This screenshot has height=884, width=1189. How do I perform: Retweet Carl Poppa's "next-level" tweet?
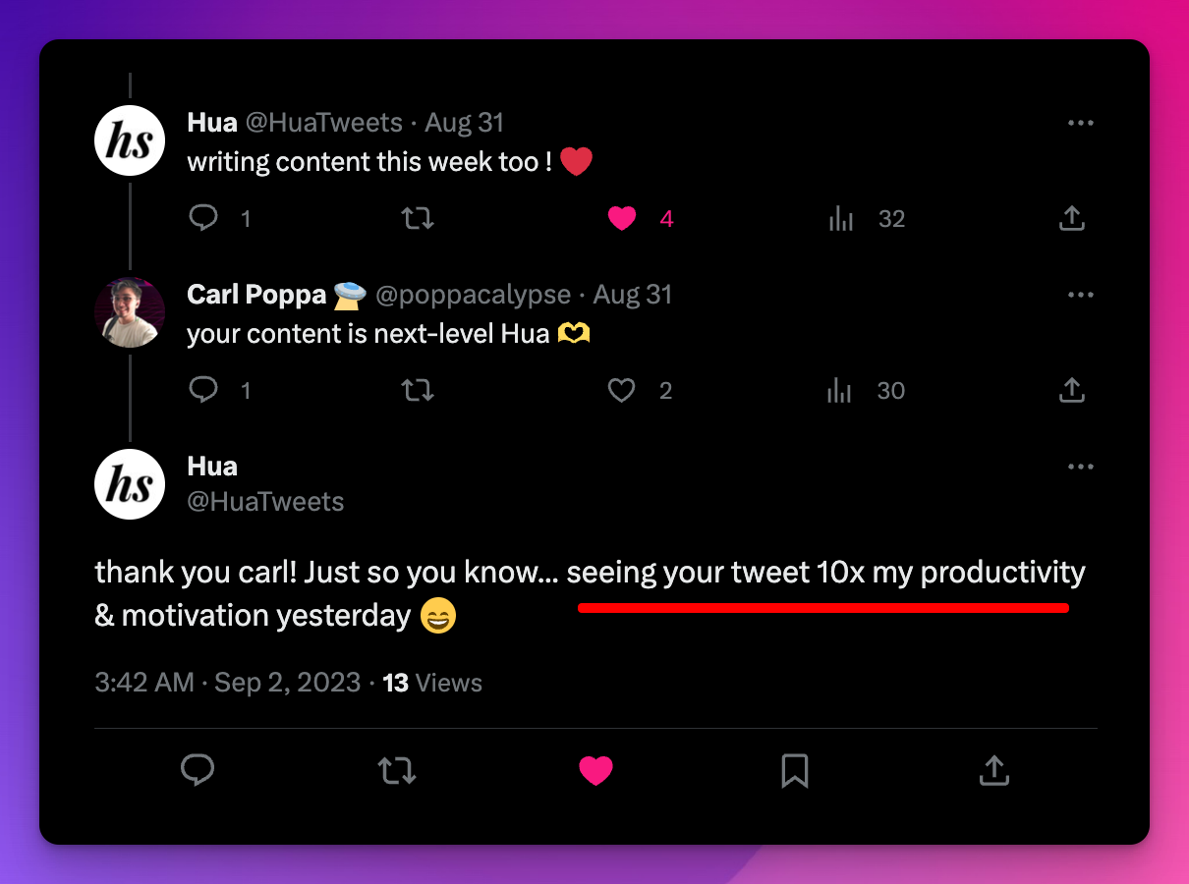point(418,390)
